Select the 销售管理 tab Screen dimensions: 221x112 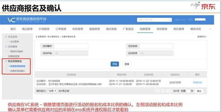(x=145, y=29)
